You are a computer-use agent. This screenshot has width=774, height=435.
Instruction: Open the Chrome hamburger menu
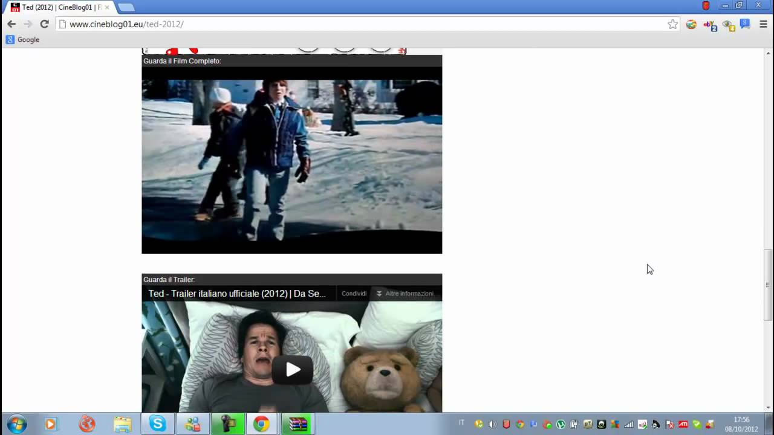click(763, 24)
